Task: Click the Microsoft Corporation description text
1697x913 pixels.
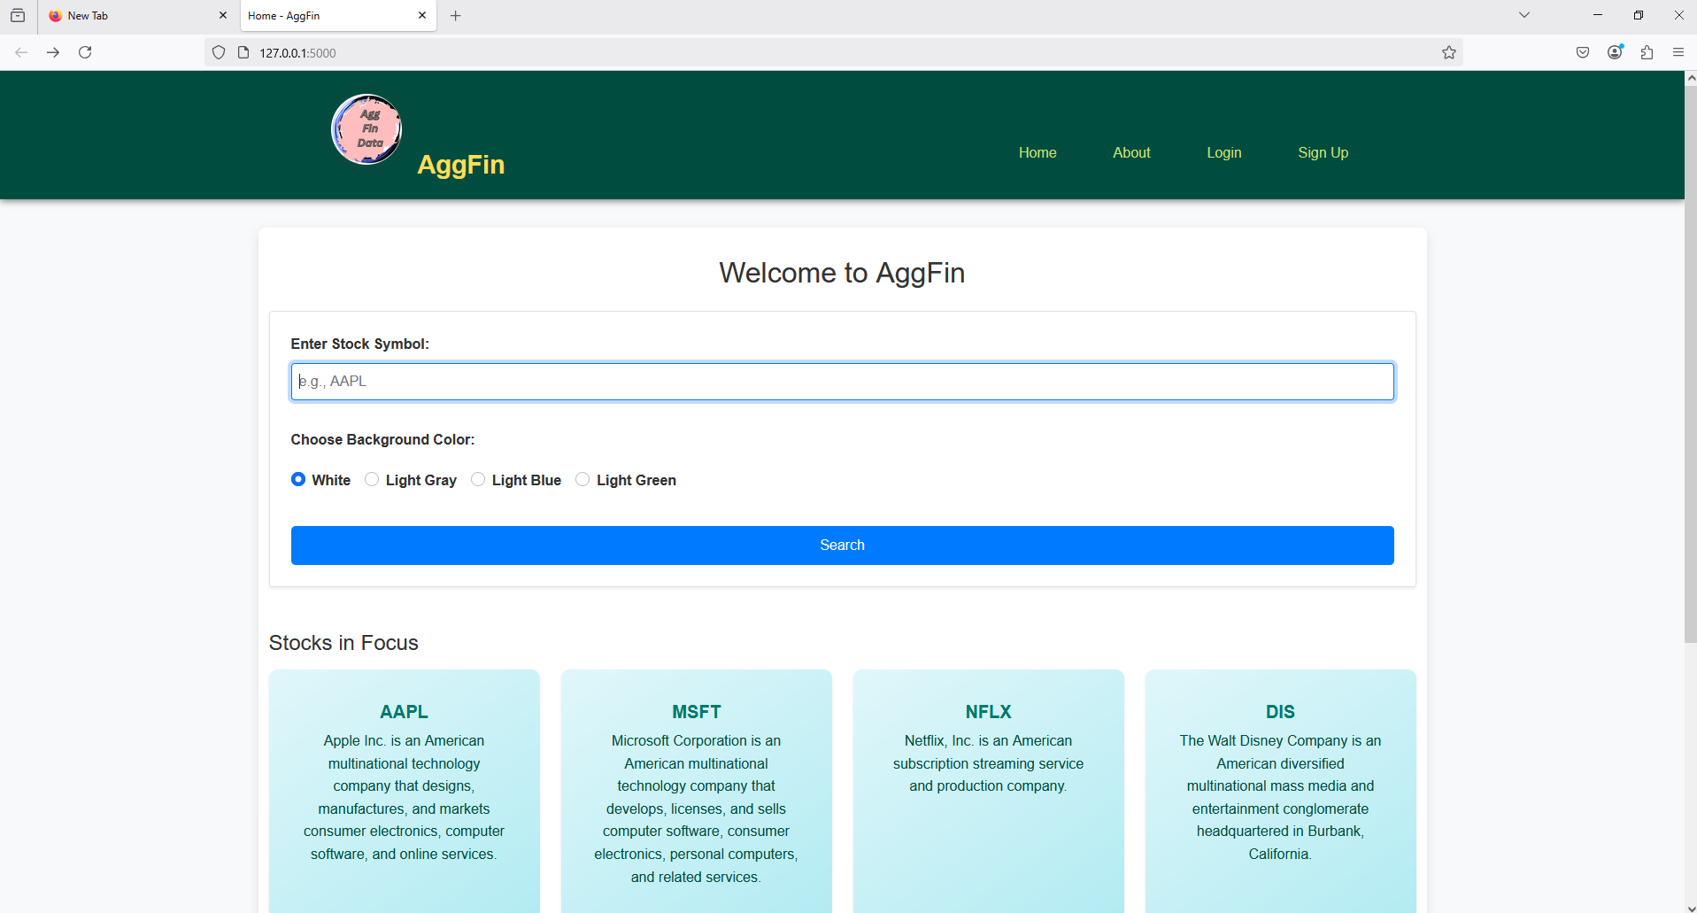Action: point(697,809)
